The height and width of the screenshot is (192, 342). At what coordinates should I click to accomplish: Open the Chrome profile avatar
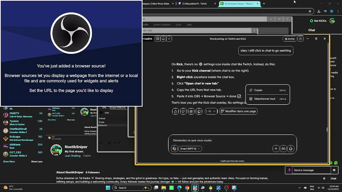pyautogui.click(x=332, y=11)
